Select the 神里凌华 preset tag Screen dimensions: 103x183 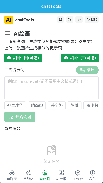point(15,105)
